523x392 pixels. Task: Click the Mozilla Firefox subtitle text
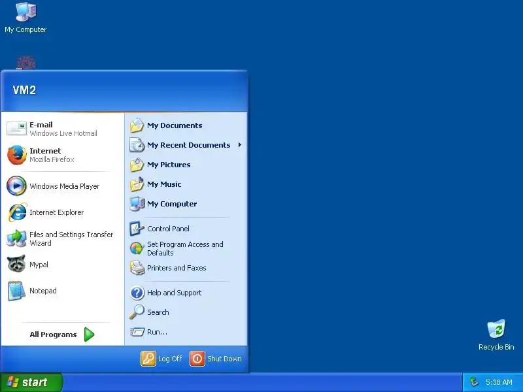tap(52, 159)
